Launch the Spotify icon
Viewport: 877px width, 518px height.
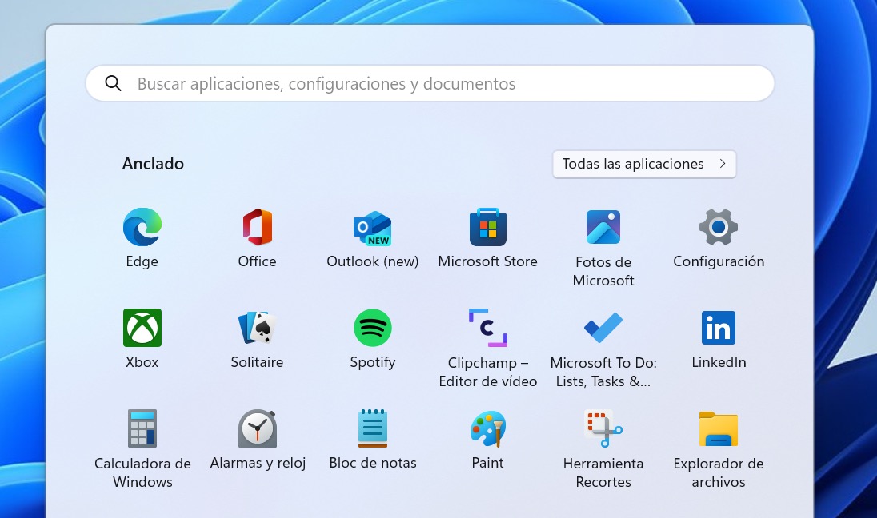(x=373, y=328)
